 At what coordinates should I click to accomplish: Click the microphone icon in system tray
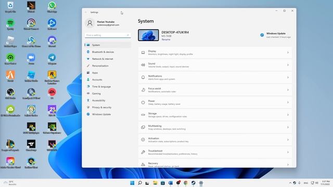click(x=299, y=183)
